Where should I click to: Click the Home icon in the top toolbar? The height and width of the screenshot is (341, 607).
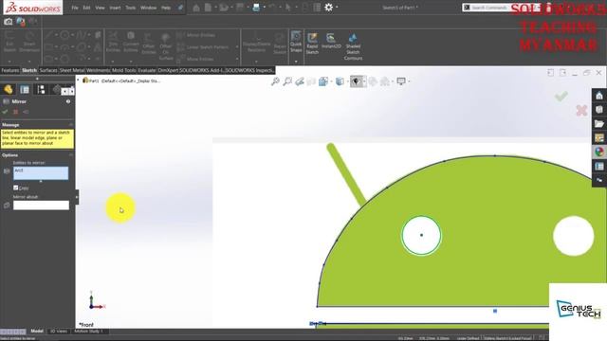coord(196,8)
